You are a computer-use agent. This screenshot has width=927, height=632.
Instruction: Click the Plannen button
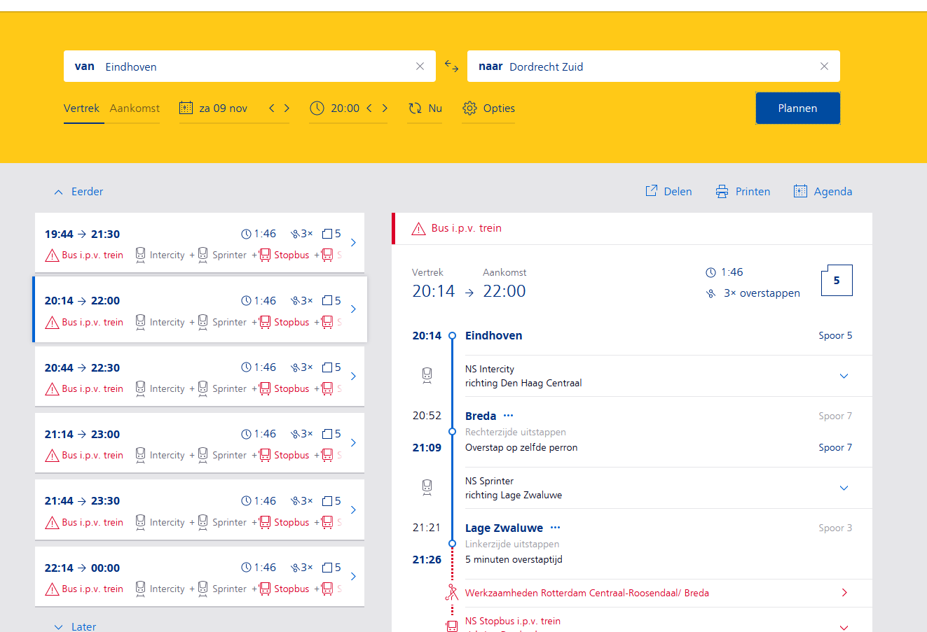point(797,108)
